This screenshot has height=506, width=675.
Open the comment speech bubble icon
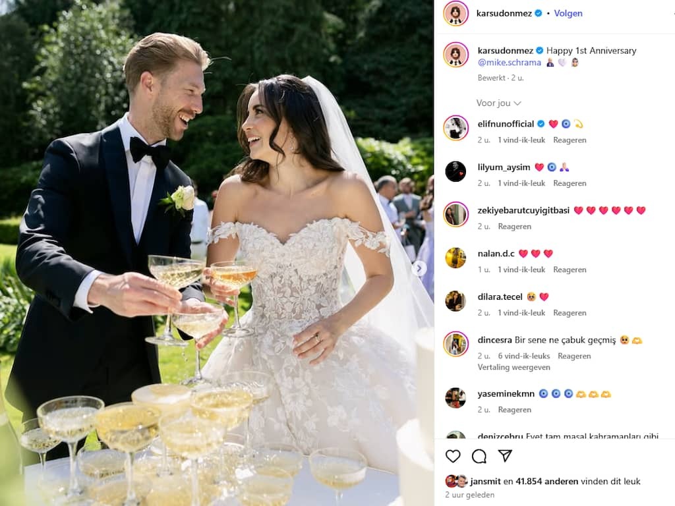coord(479,456)
